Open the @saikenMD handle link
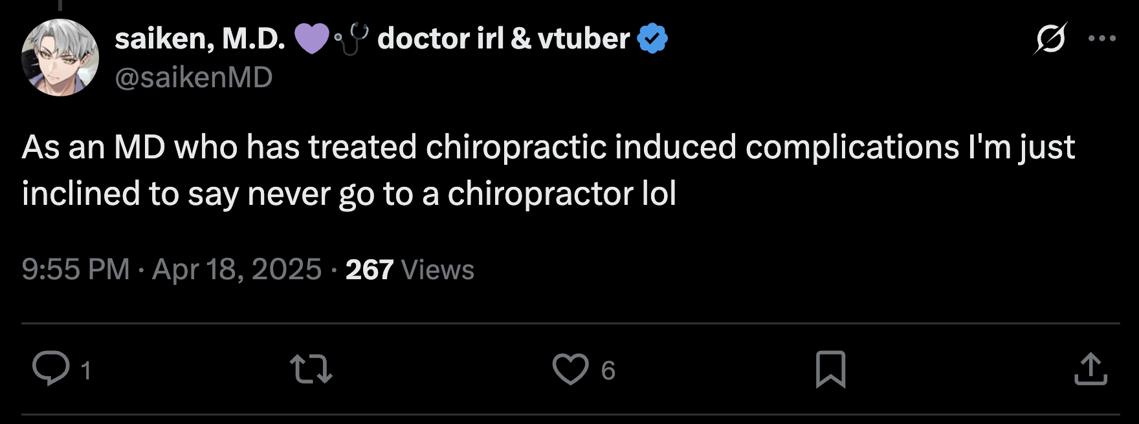This screenshot has height=424, width=1139. [x=194, y=78]
